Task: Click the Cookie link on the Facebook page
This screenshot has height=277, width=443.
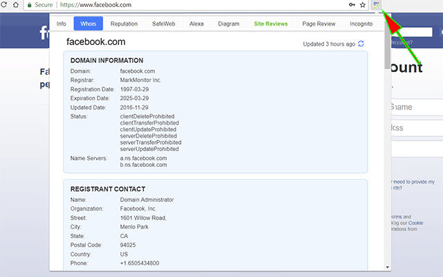Action: (x=417, y=223)
